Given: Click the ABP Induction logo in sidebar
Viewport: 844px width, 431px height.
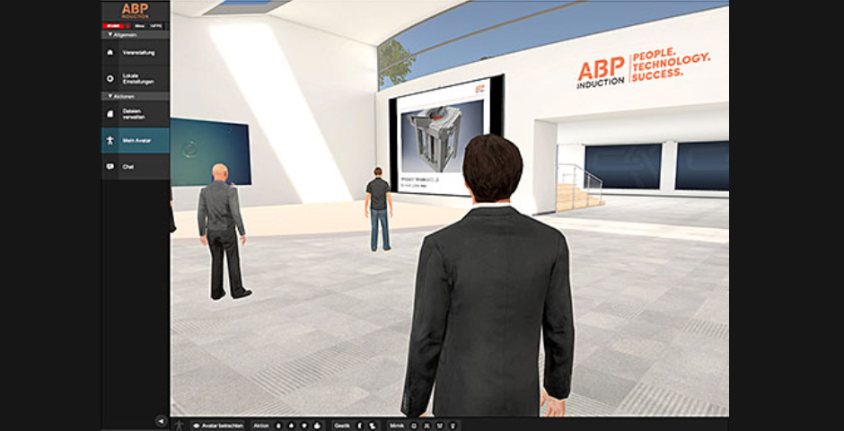Looking at the screenshot, I should [x=135, y=11].
